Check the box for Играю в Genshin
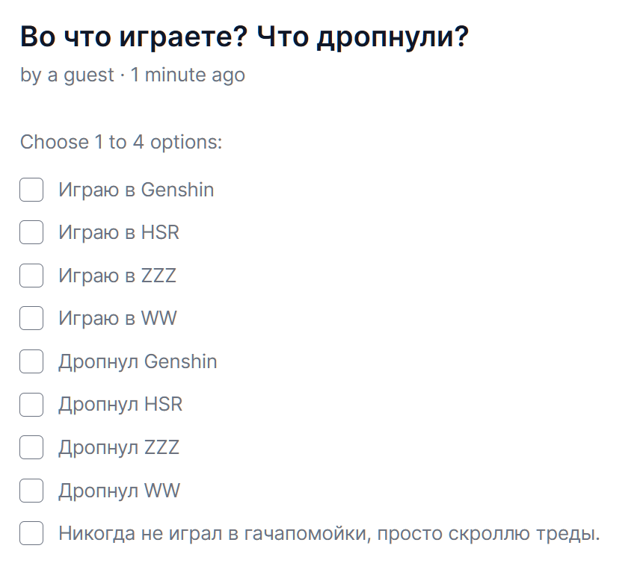 pos(31,190)
